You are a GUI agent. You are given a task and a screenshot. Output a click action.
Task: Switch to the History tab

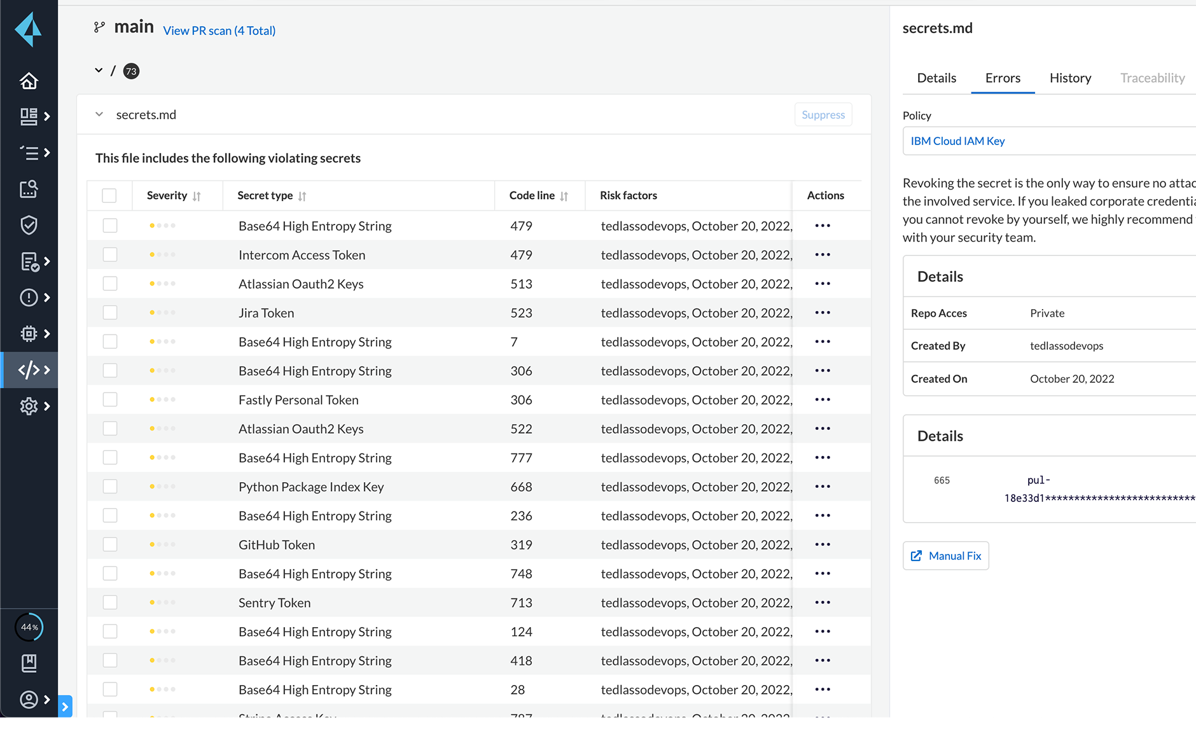1070,78
